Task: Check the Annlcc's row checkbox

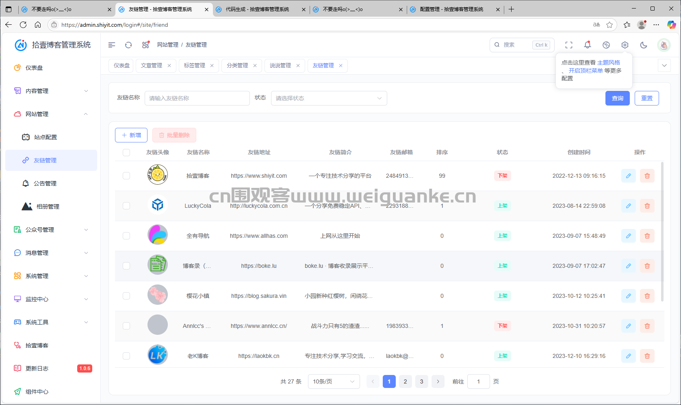Action: 126,326
